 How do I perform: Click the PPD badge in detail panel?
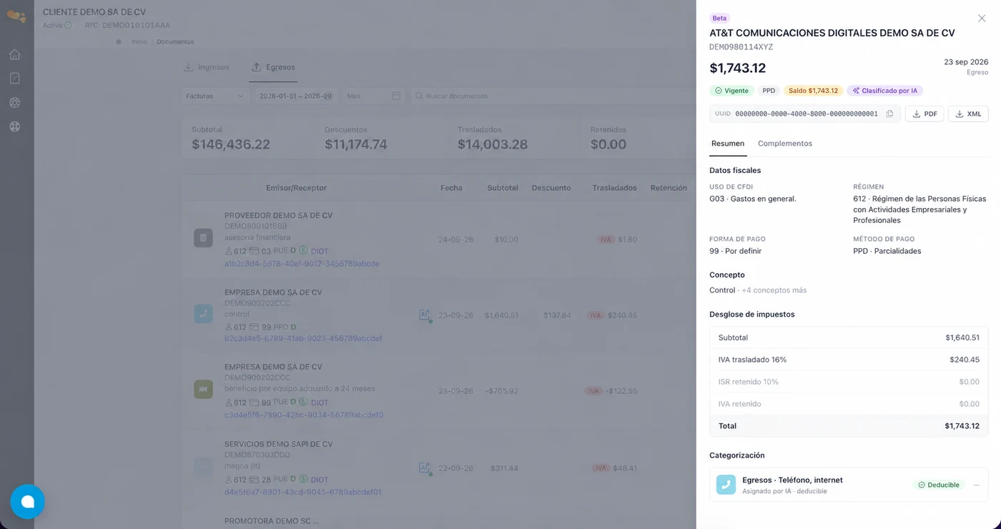[x=769, y=91]
